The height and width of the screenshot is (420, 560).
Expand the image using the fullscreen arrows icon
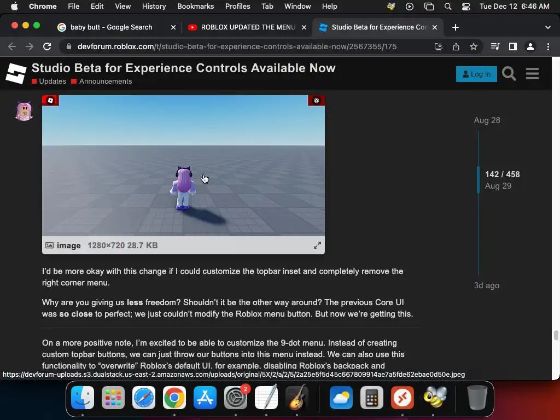tap(317, 246)
